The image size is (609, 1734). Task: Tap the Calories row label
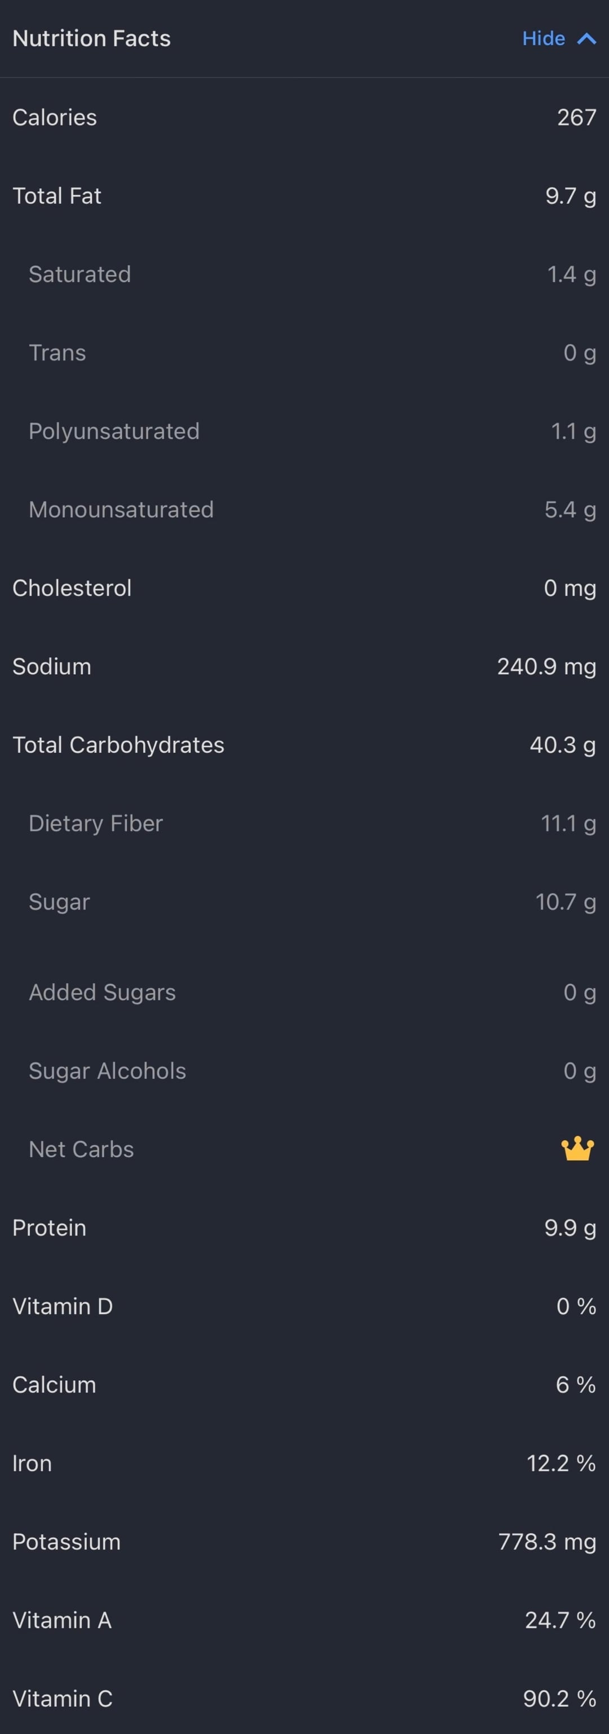coord(55,117)
